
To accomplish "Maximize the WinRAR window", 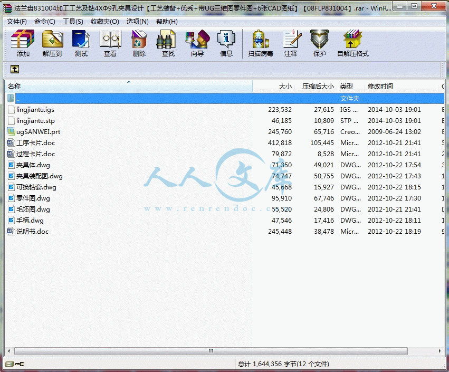I will [414, 6].
